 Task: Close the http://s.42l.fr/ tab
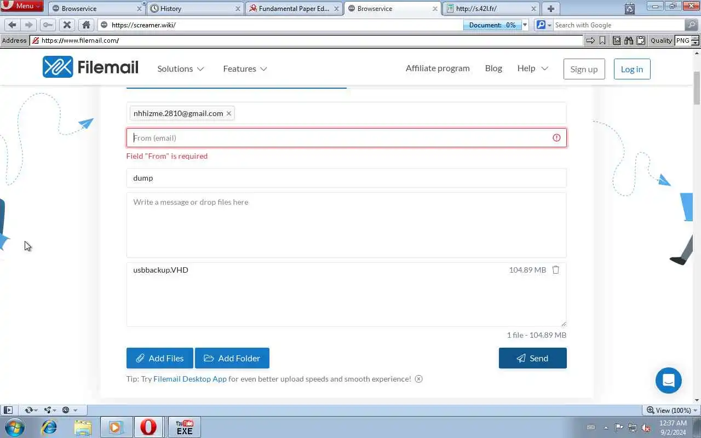[533, 9]
